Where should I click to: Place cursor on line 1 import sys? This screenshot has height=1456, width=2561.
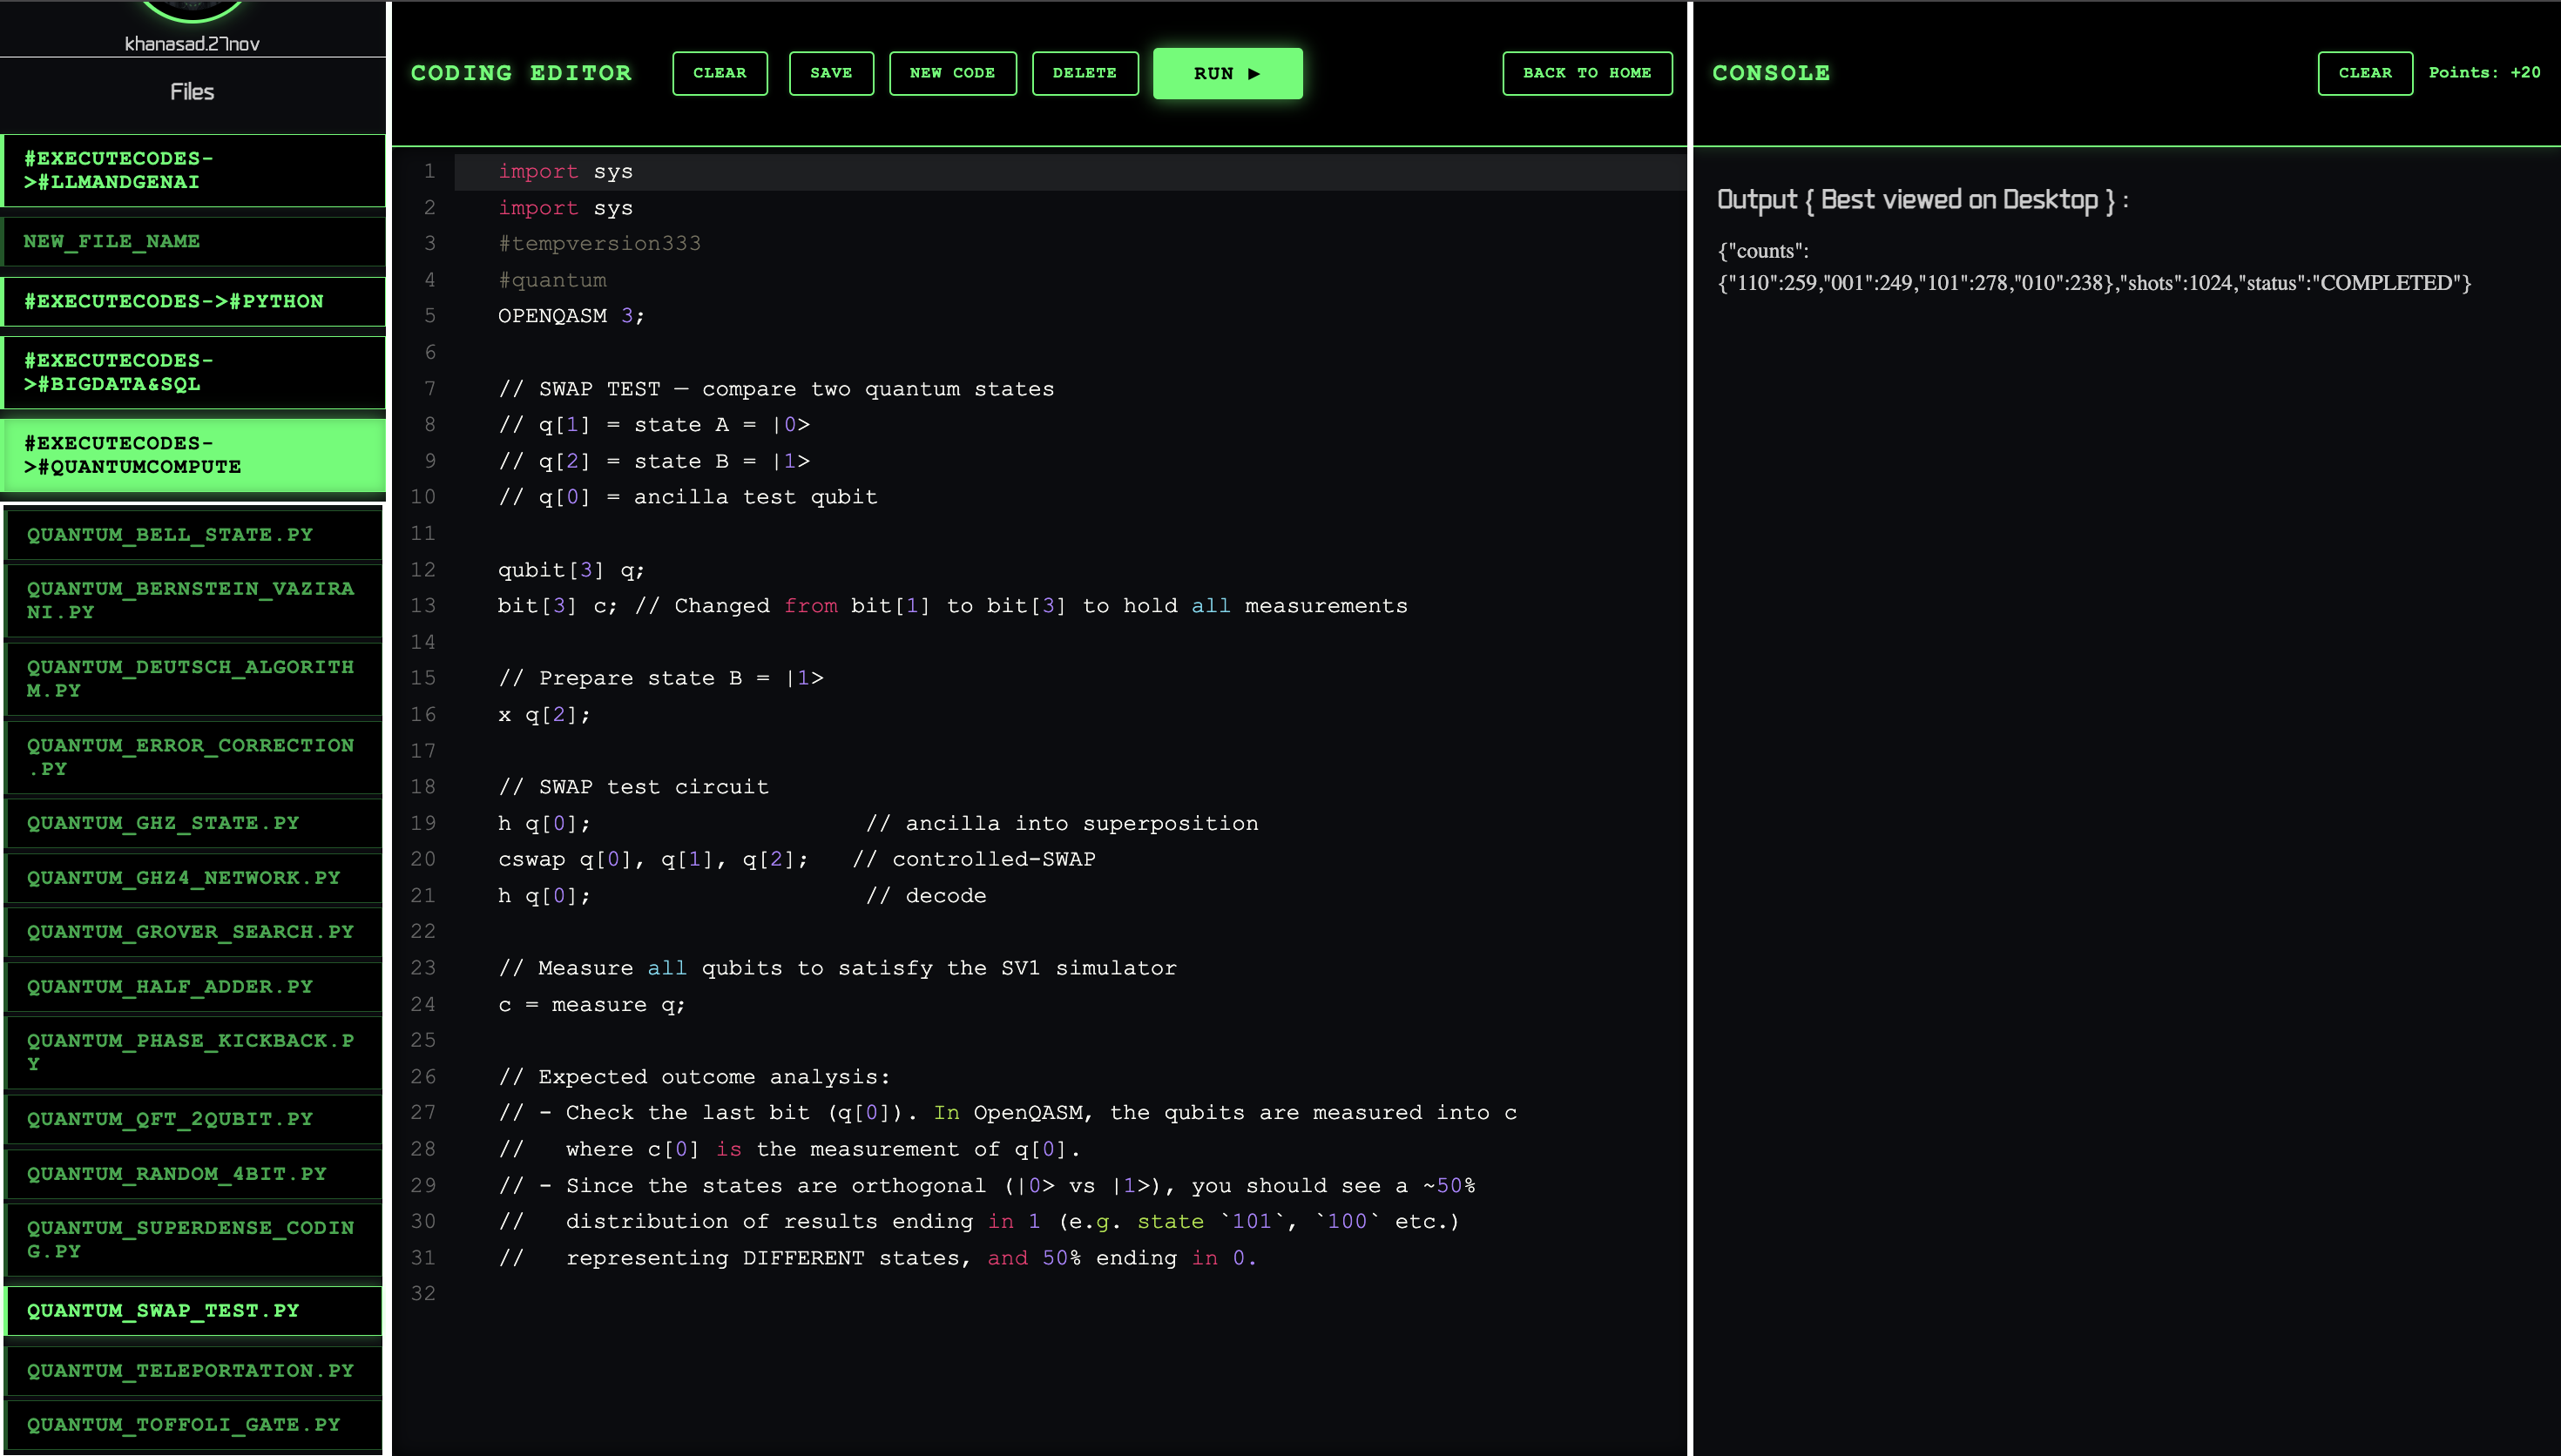(x=565, y=171)
